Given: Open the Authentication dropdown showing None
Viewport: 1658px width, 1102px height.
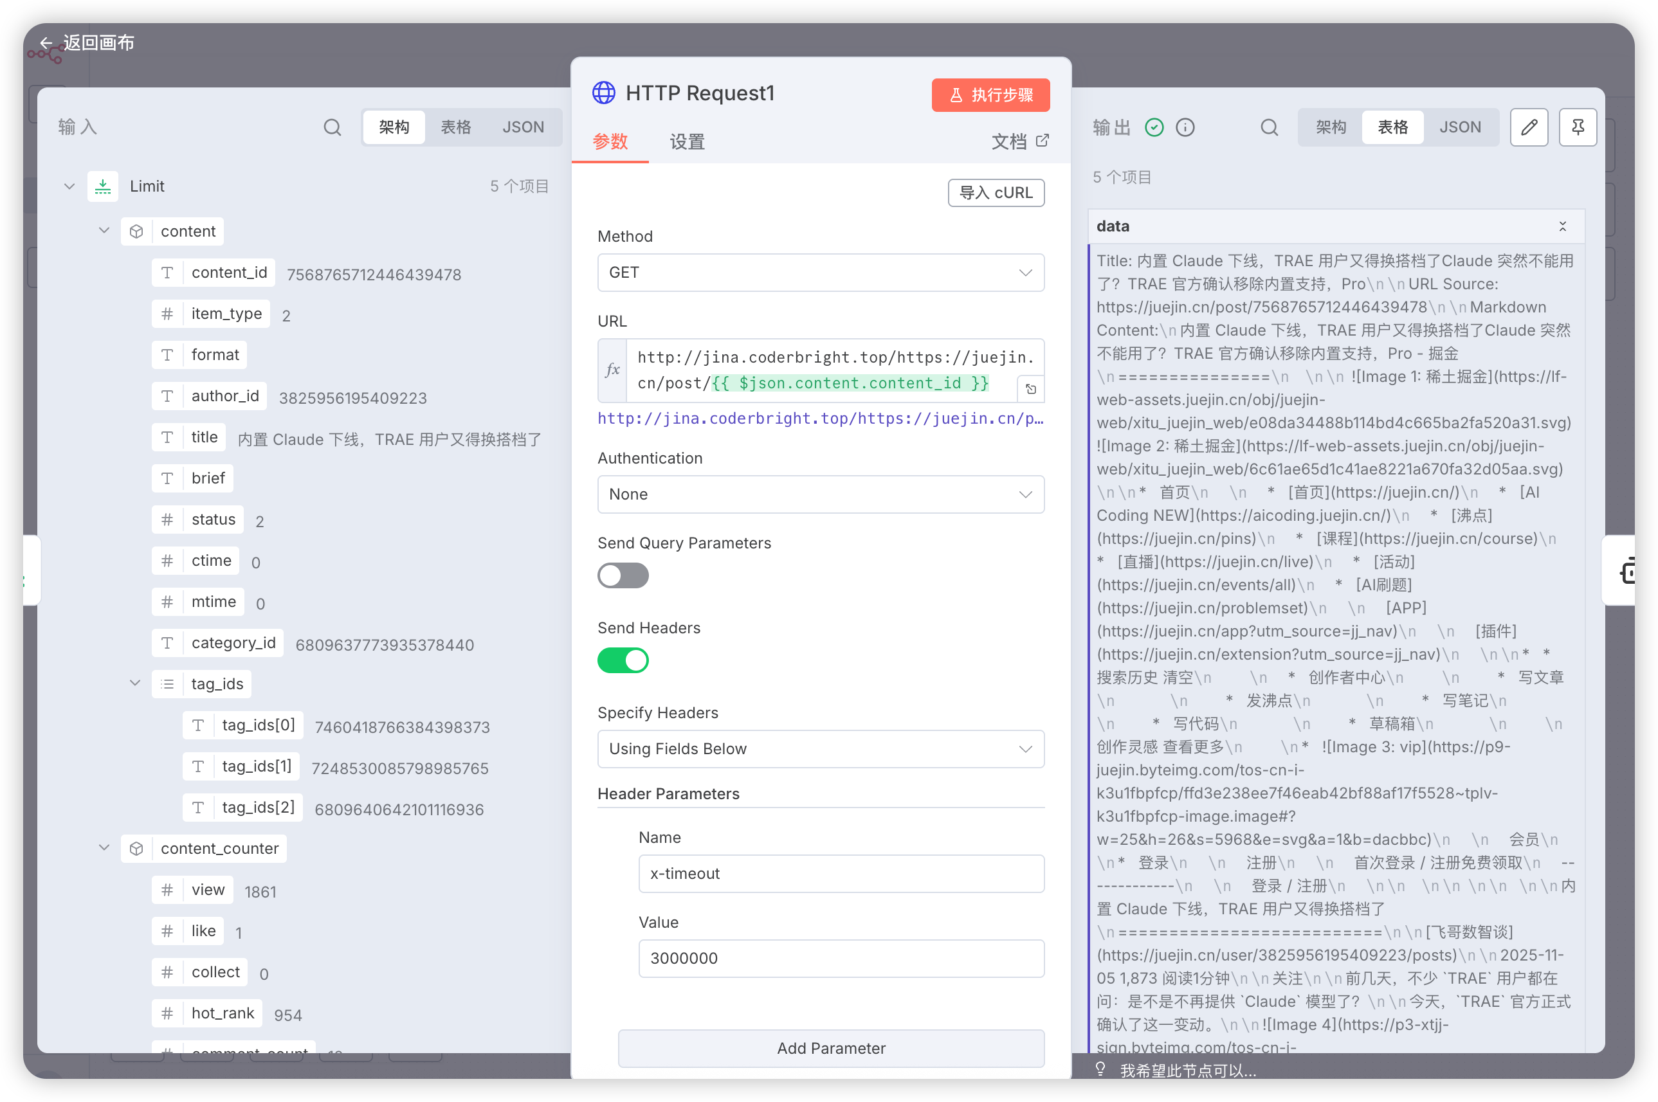Looking at the screenshot, I should pyautogui.click(x=820, y=494).
